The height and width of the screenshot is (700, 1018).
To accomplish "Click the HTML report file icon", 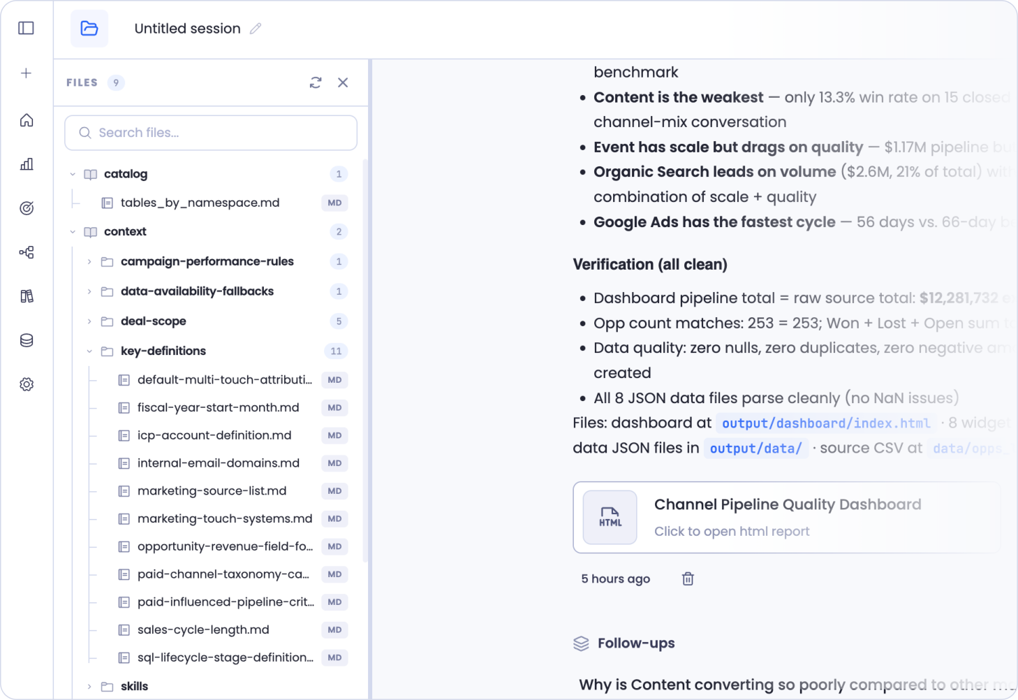I will click(x=610, y=518).
